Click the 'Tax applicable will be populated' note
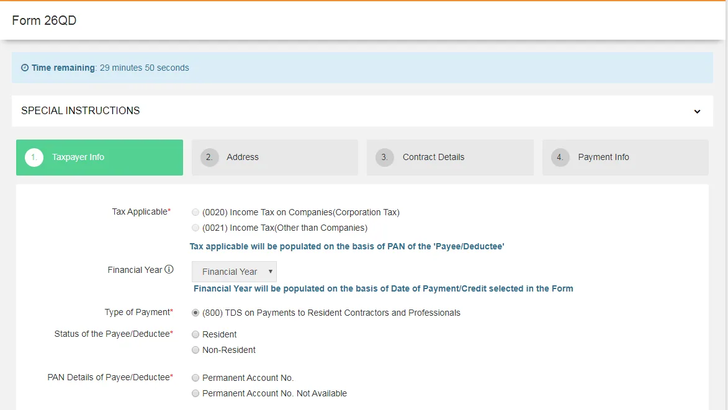This screenshot has width=728, height=410. tap(347, 246)
